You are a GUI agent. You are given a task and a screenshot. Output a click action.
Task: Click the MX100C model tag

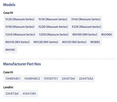point(107,35)
